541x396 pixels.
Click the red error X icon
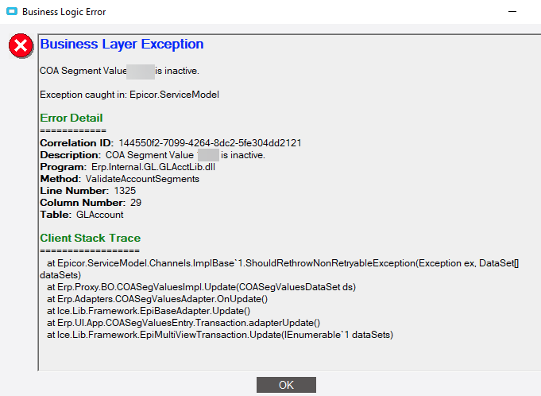pyautogui.click(x=21, y=45)
